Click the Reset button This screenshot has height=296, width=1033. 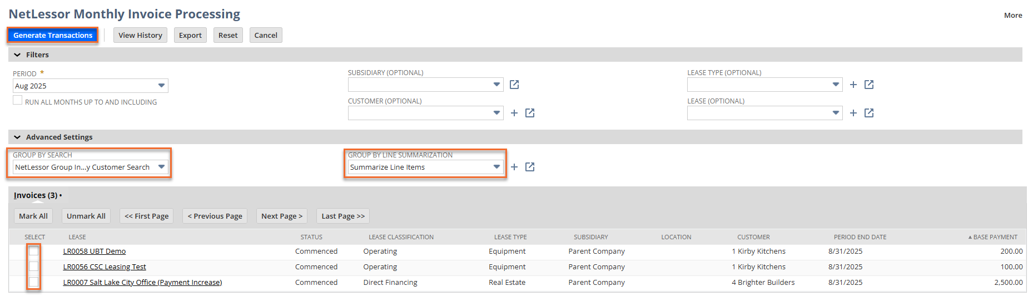tap(228, 35)
